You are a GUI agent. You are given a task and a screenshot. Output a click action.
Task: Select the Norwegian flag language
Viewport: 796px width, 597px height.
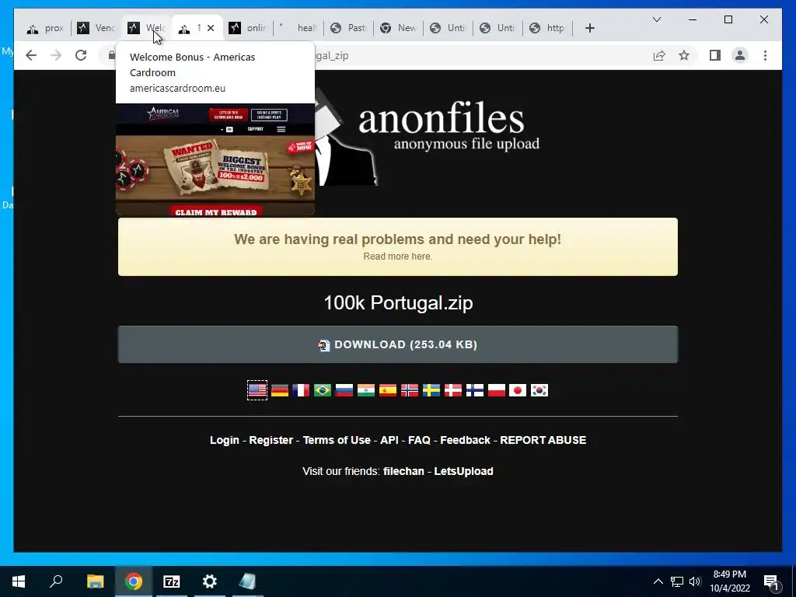coord(410,390)
